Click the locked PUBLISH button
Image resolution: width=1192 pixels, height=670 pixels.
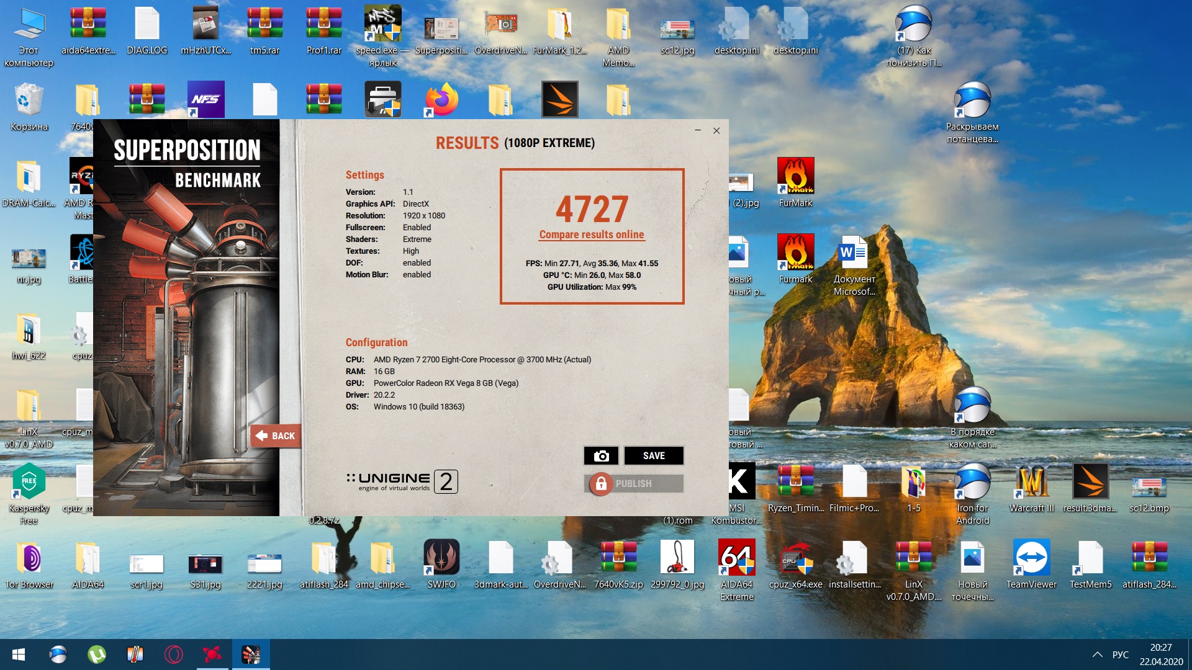(x=633, y=483)
